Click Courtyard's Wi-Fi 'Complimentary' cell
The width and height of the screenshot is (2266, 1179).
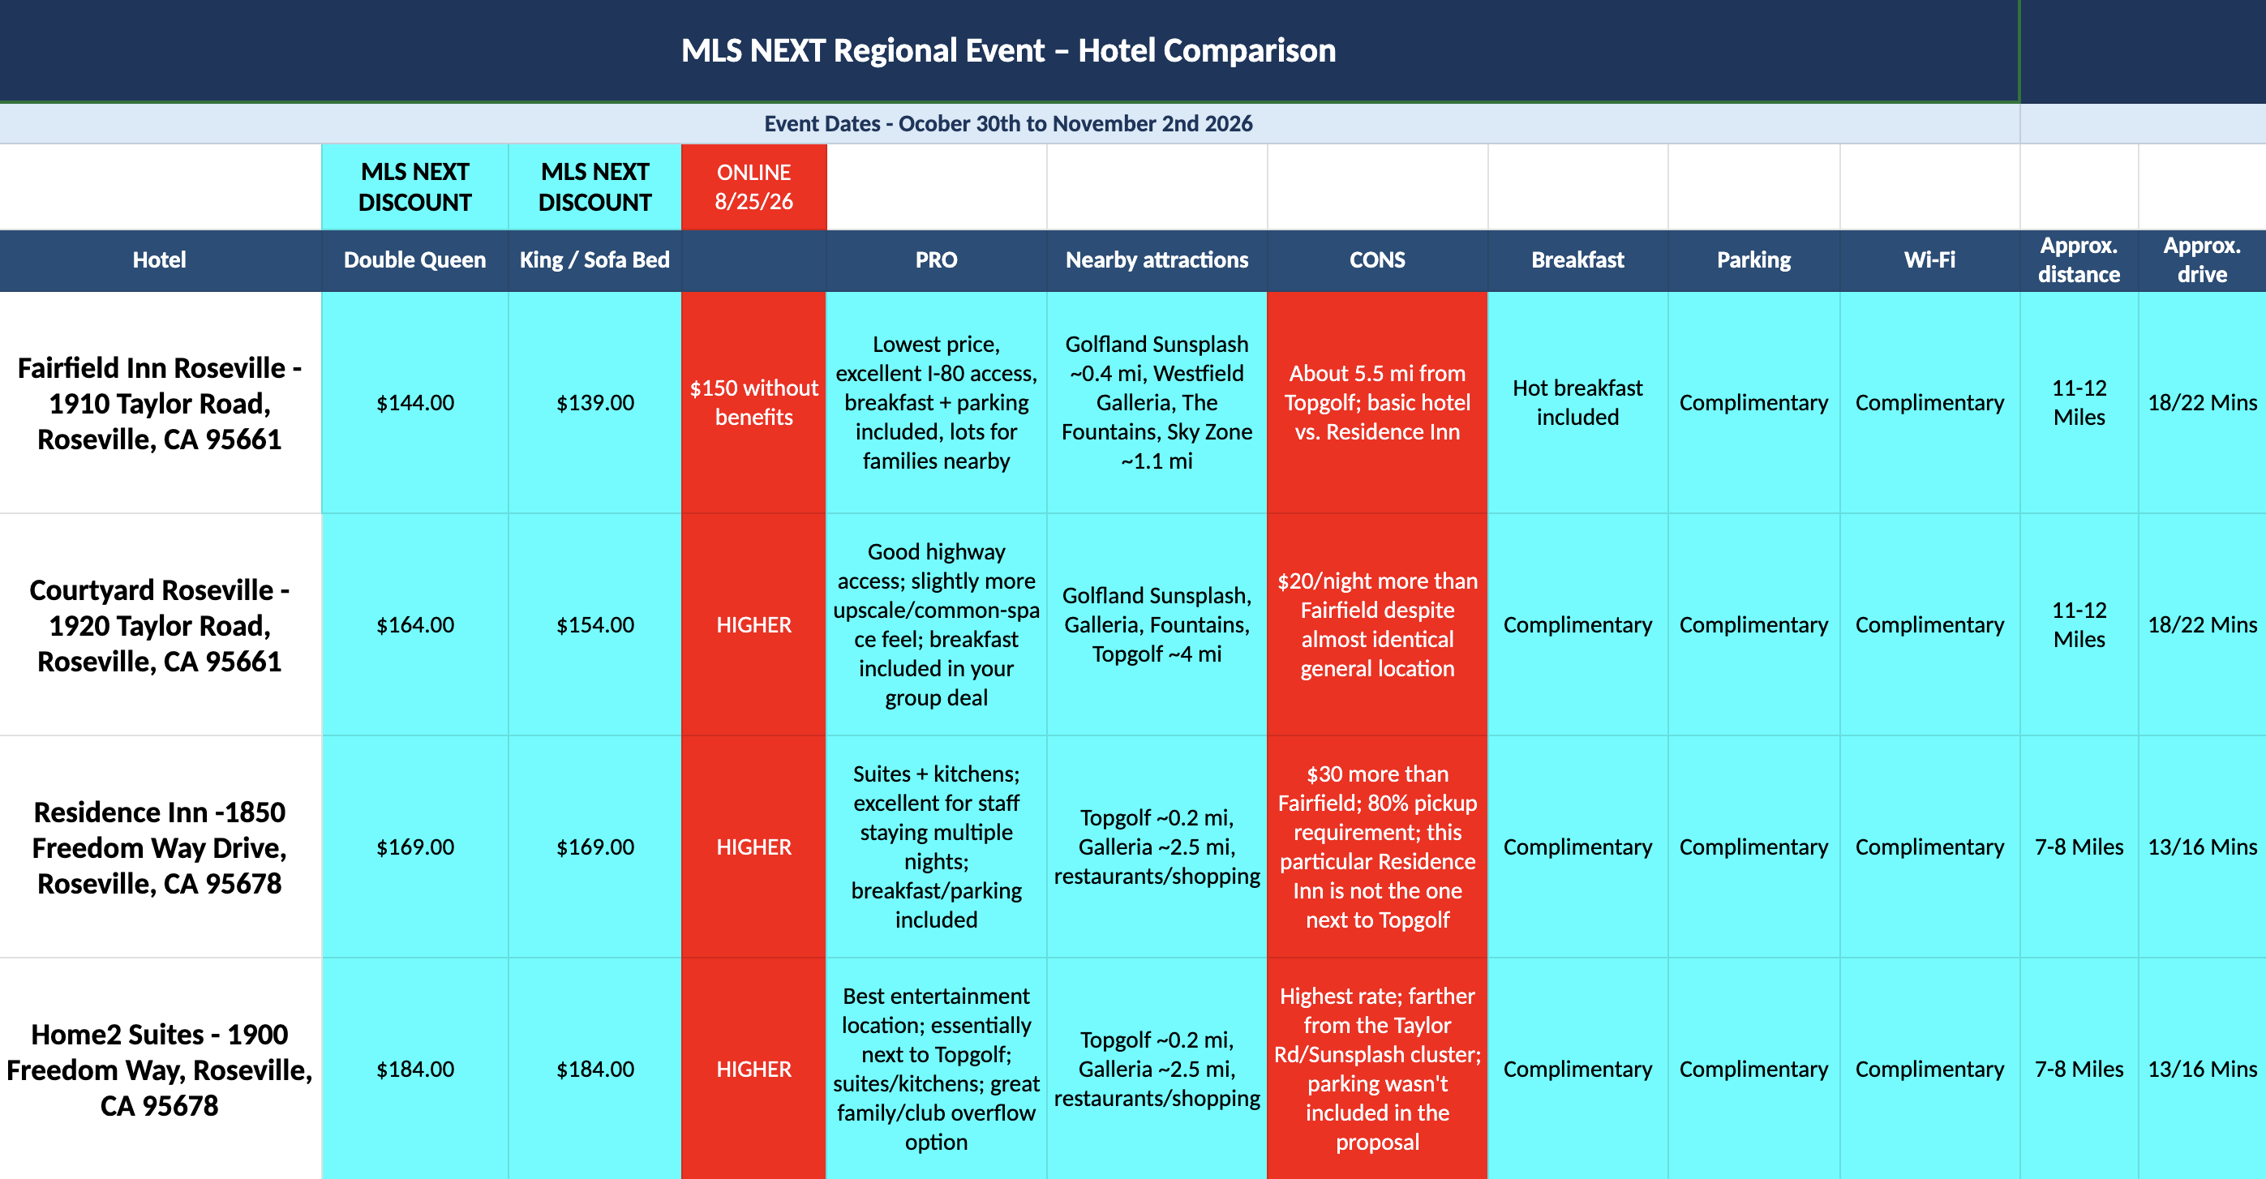(x=1930, y=625)
